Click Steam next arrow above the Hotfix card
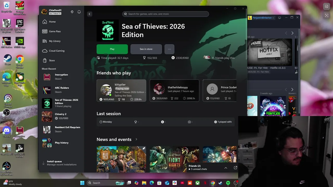 (x=292, y=33)
